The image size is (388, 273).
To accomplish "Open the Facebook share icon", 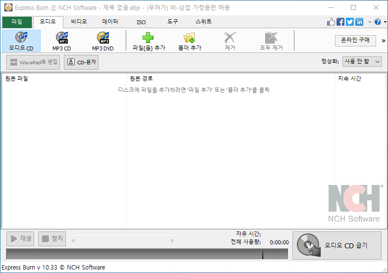I will point(340,22).
